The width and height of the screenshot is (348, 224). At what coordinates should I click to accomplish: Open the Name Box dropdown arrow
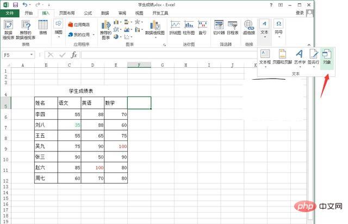[32, 55]
